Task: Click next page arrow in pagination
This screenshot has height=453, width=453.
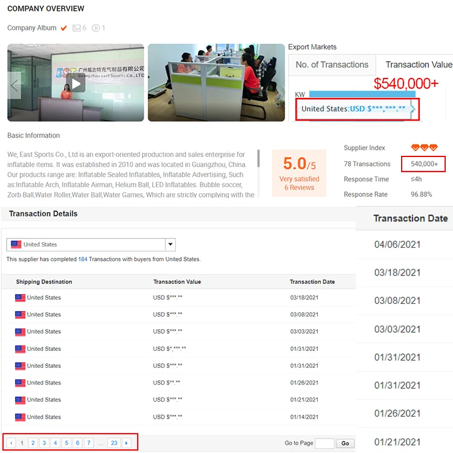Action: [126, 443]
